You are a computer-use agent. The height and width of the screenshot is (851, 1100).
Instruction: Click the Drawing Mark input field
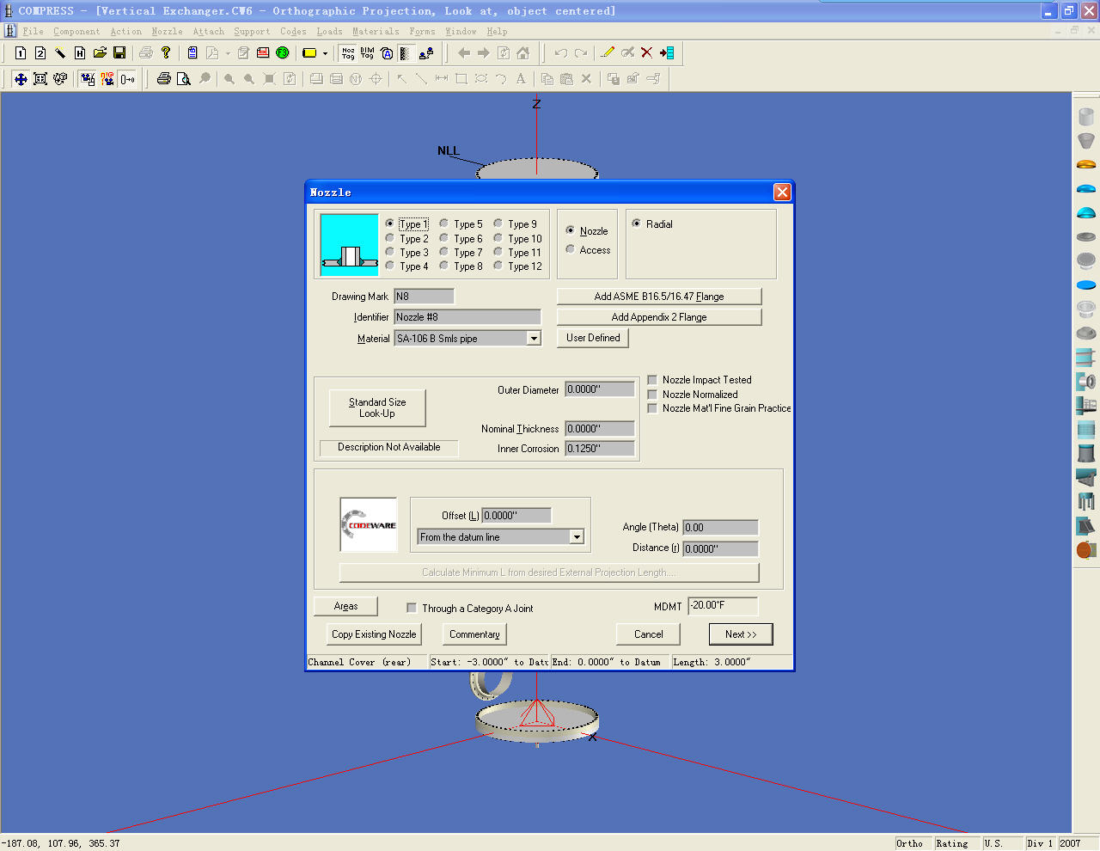pyautogui.click(x=424, y=297)
